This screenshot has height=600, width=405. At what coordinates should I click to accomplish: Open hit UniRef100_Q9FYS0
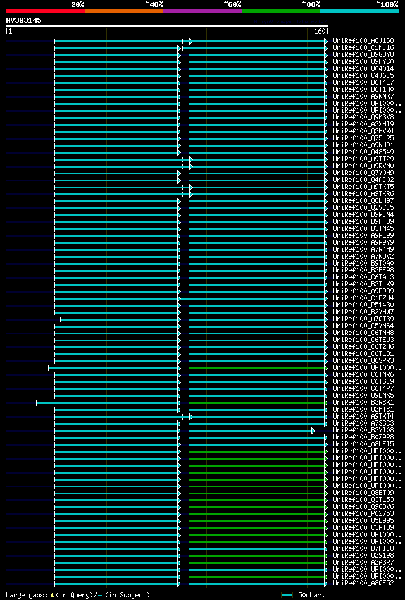click(363, 61)
